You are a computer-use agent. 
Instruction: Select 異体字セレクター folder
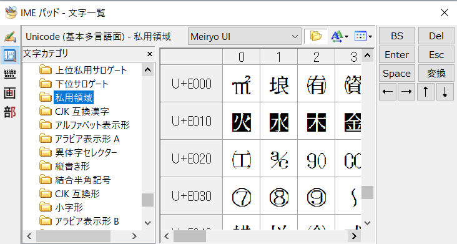(x=78, y=152)
